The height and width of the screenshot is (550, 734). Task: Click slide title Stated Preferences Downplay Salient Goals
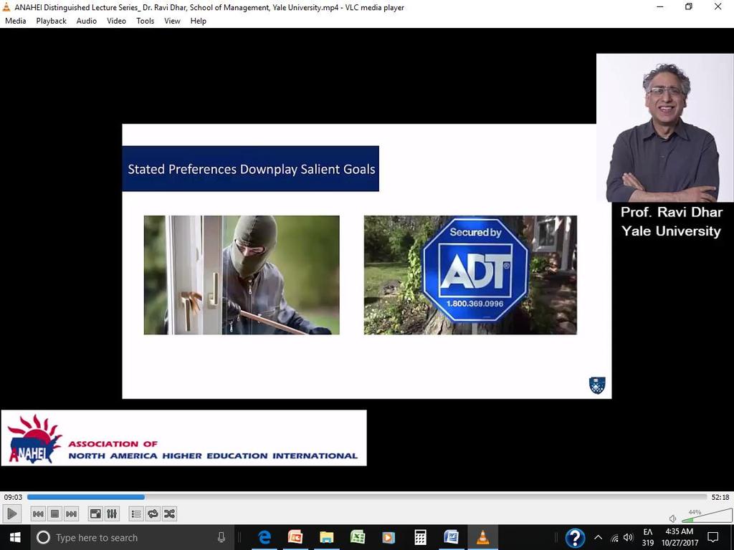click(x=252, y=169)
